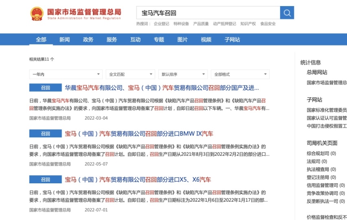Image resolution: width=347 pixels, height=220 pixels.
Task: Click 竞争政策协调司 (0) in the sidebar
Action: (326, 193)
